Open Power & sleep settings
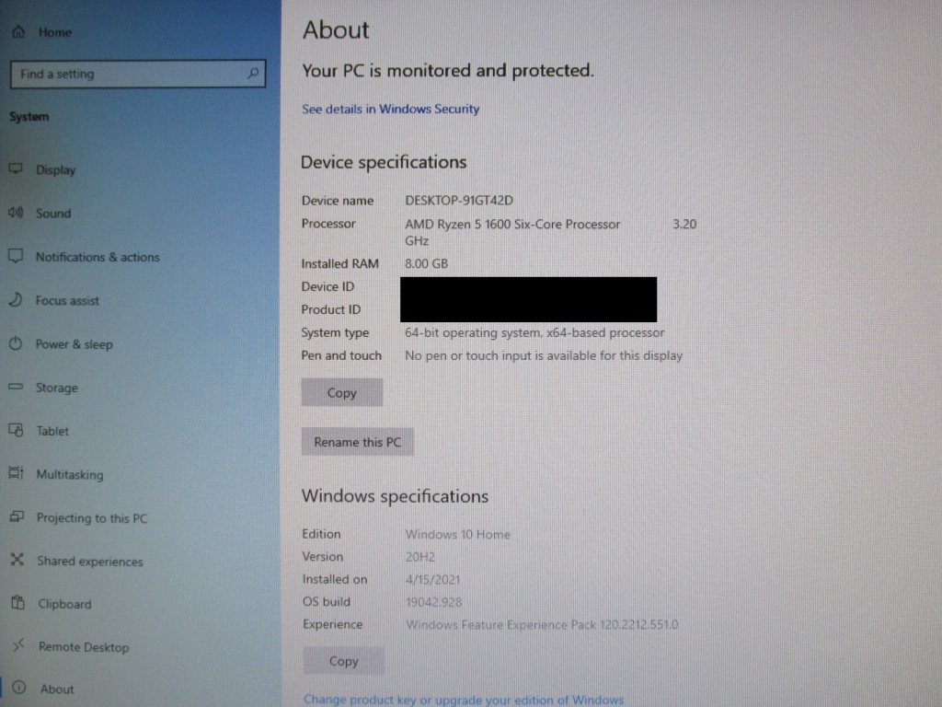Screen dimensions: 942x707 click(74, 344)
